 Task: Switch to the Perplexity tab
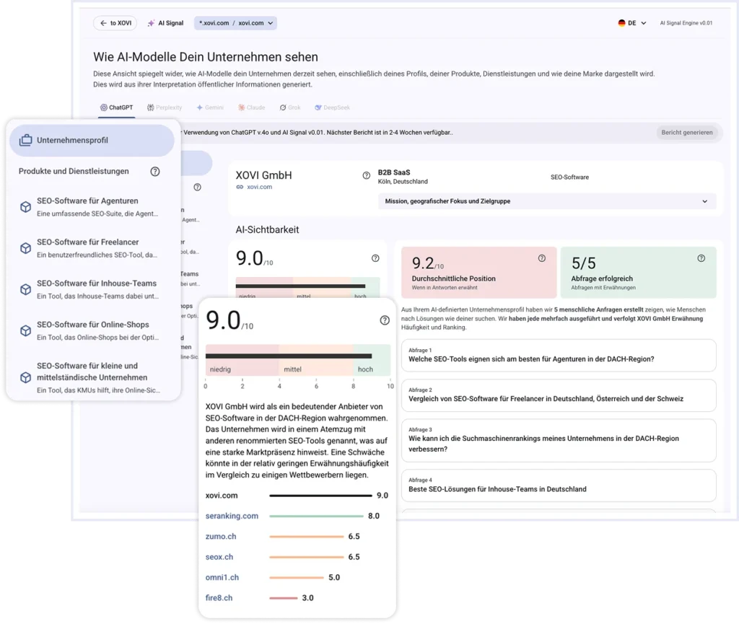point(161,107)
